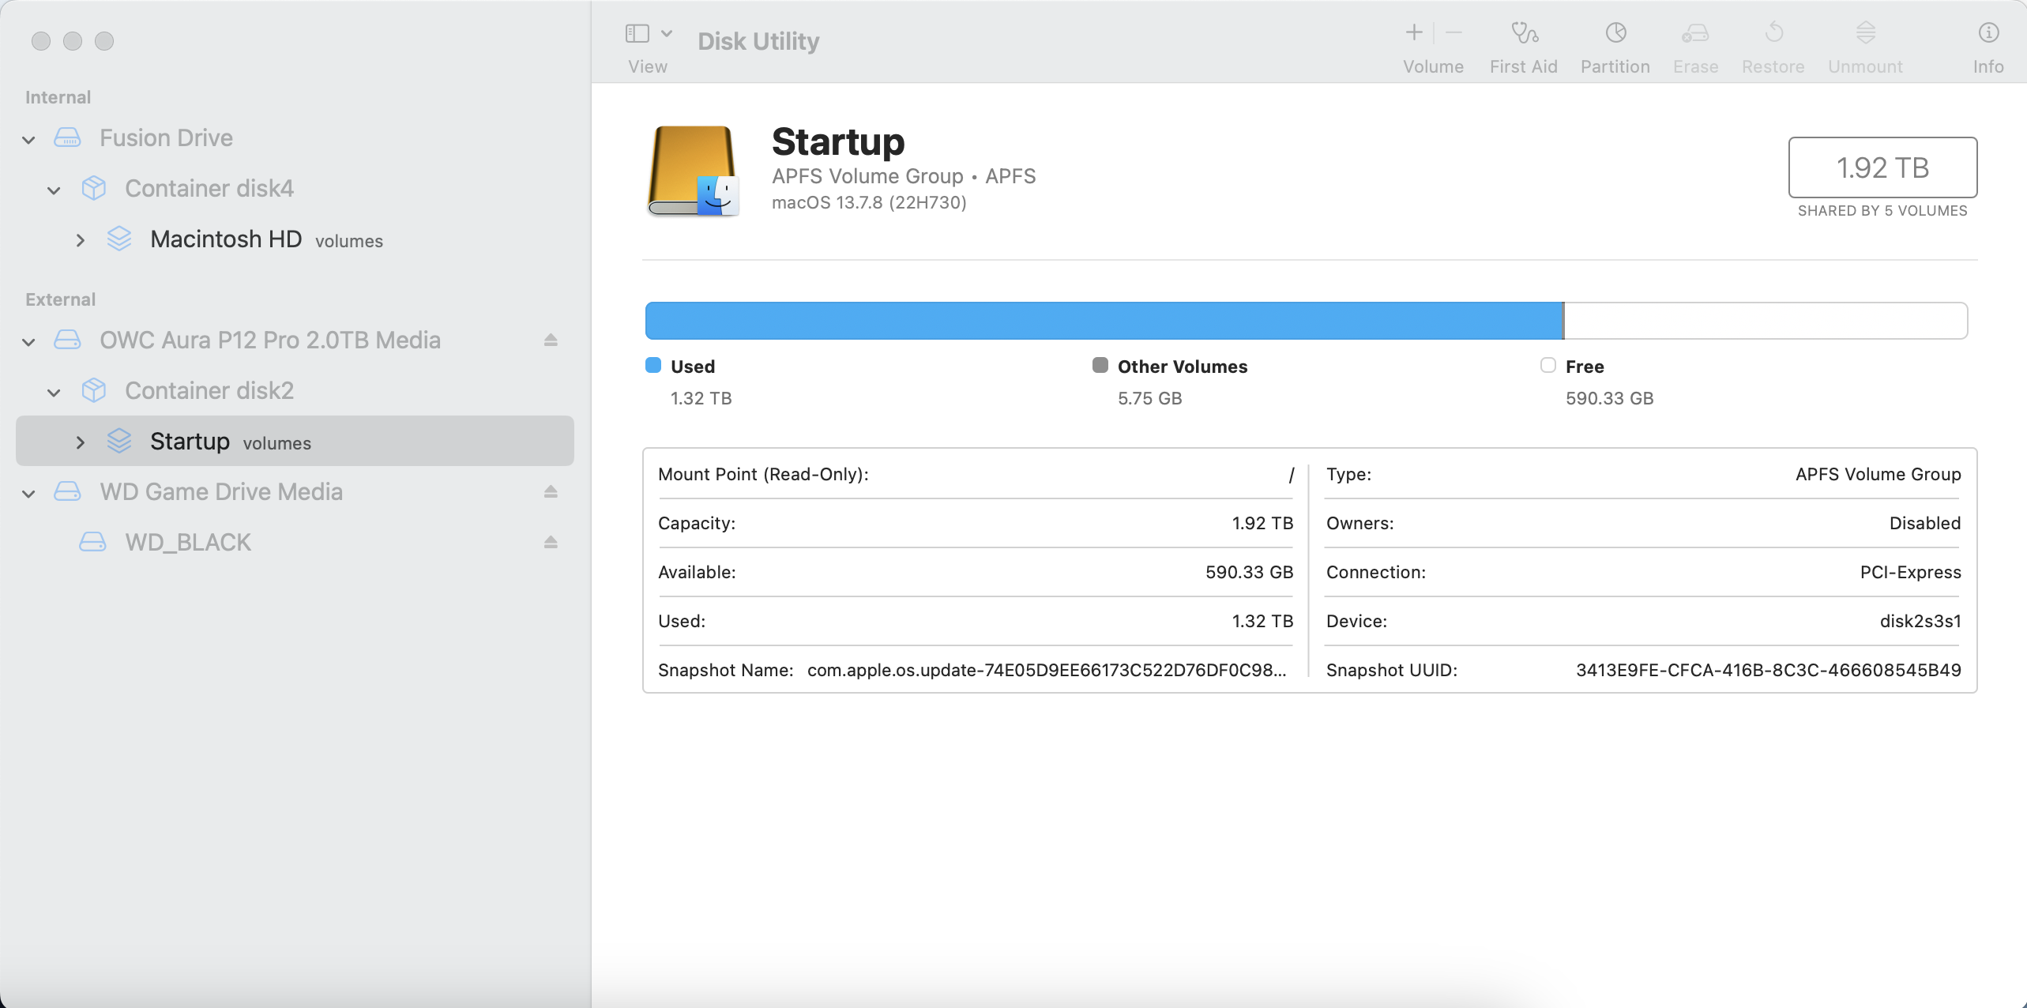
Task: Select Startup volume group in sidebar
Action: pos(295,441)
